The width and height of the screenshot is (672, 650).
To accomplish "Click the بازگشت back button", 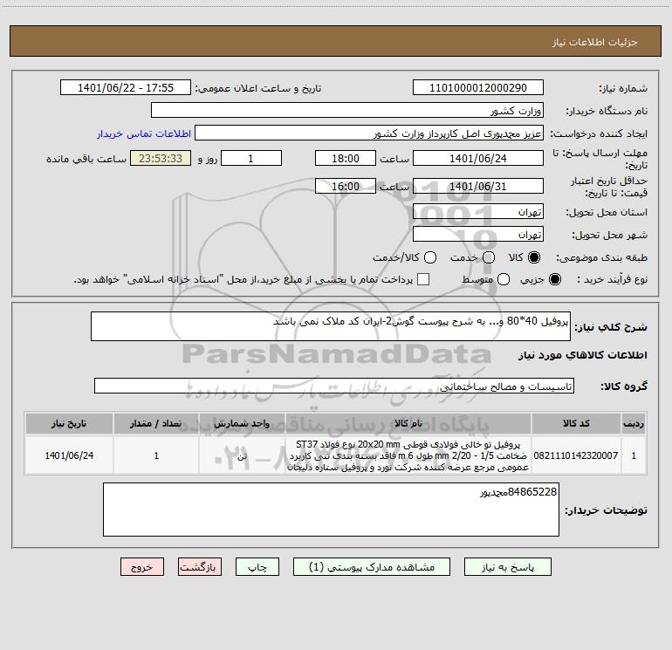I will [x=200, y=567].
